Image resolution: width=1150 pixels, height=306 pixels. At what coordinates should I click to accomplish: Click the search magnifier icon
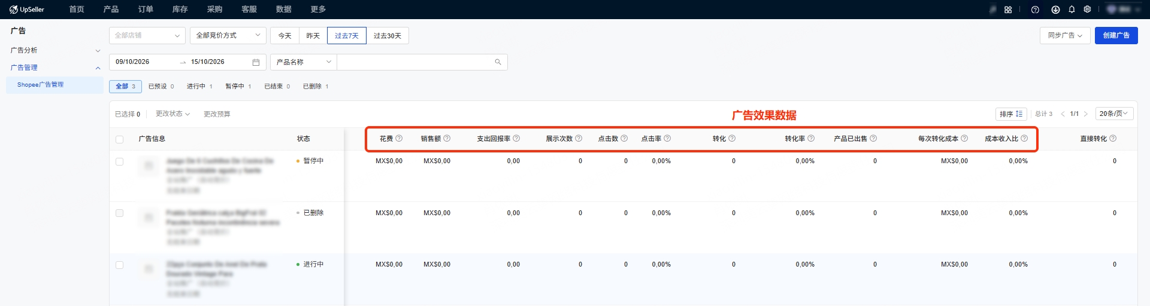[x=498, y=62]
